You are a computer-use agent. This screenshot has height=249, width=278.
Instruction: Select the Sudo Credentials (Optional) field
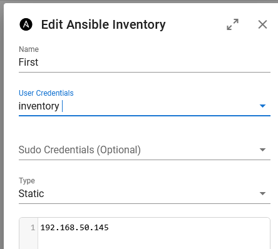point(145,150)
